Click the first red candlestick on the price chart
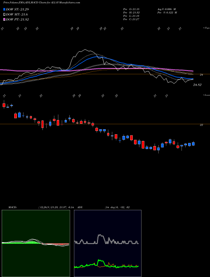210x277 pixels. (x=4, y=105)
